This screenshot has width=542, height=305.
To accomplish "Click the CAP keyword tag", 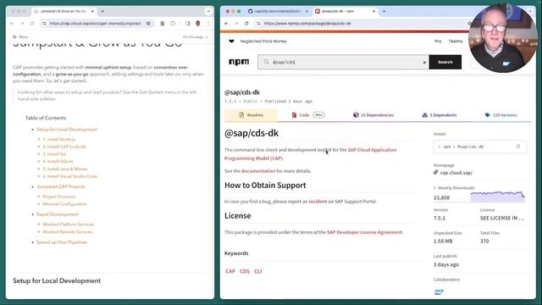I will 230,271.
